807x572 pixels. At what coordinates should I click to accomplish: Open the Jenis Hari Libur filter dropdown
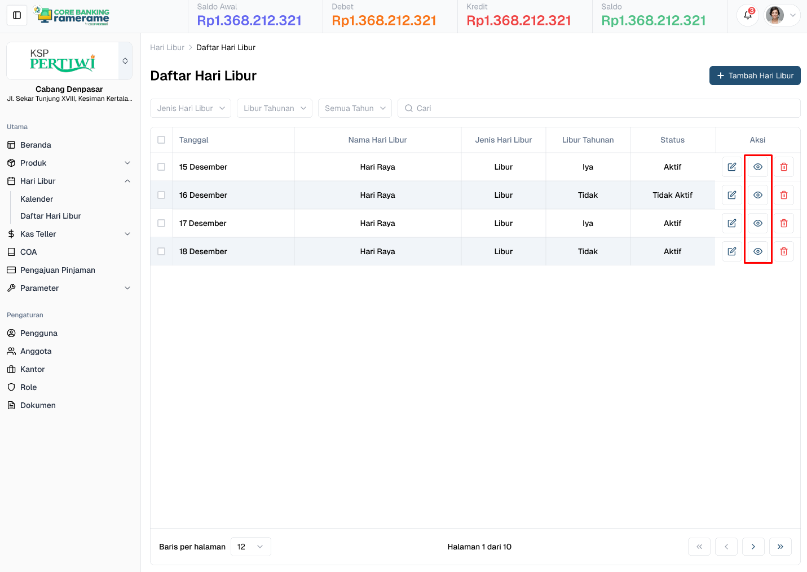point(190,108)
